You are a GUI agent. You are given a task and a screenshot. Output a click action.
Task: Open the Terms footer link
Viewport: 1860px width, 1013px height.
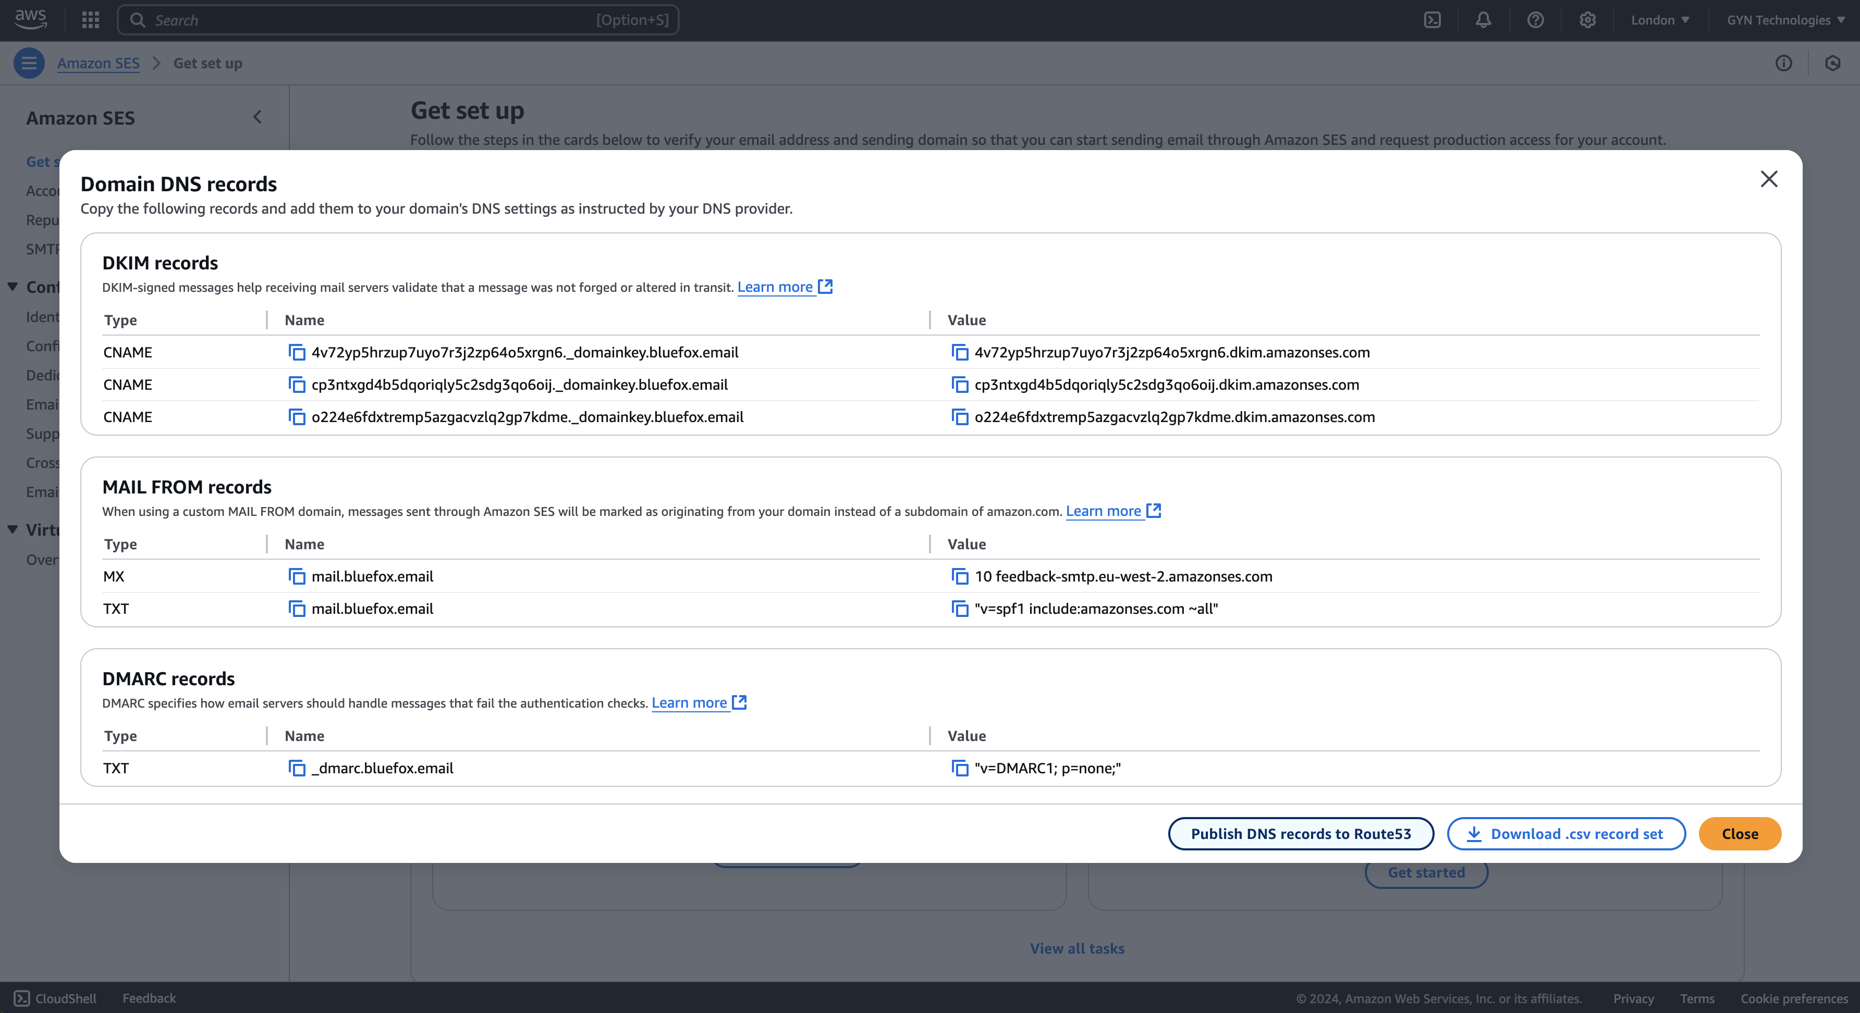(1697, 998)
